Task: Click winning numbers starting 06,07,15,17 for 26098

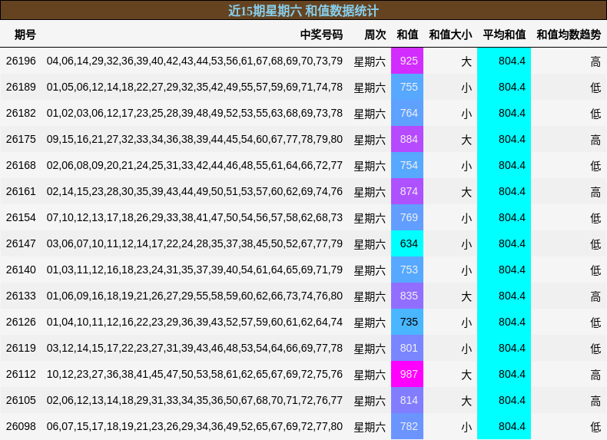Action: (194, 427)
